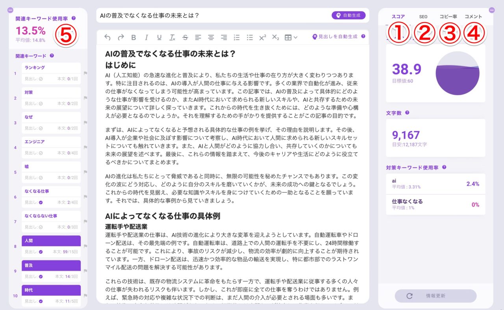504x310 pixels.
Task: Collapse the right score panel
Action: pos(491,10)
